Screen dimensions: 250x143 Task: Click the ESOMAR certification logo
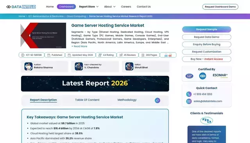pos(220,76)
